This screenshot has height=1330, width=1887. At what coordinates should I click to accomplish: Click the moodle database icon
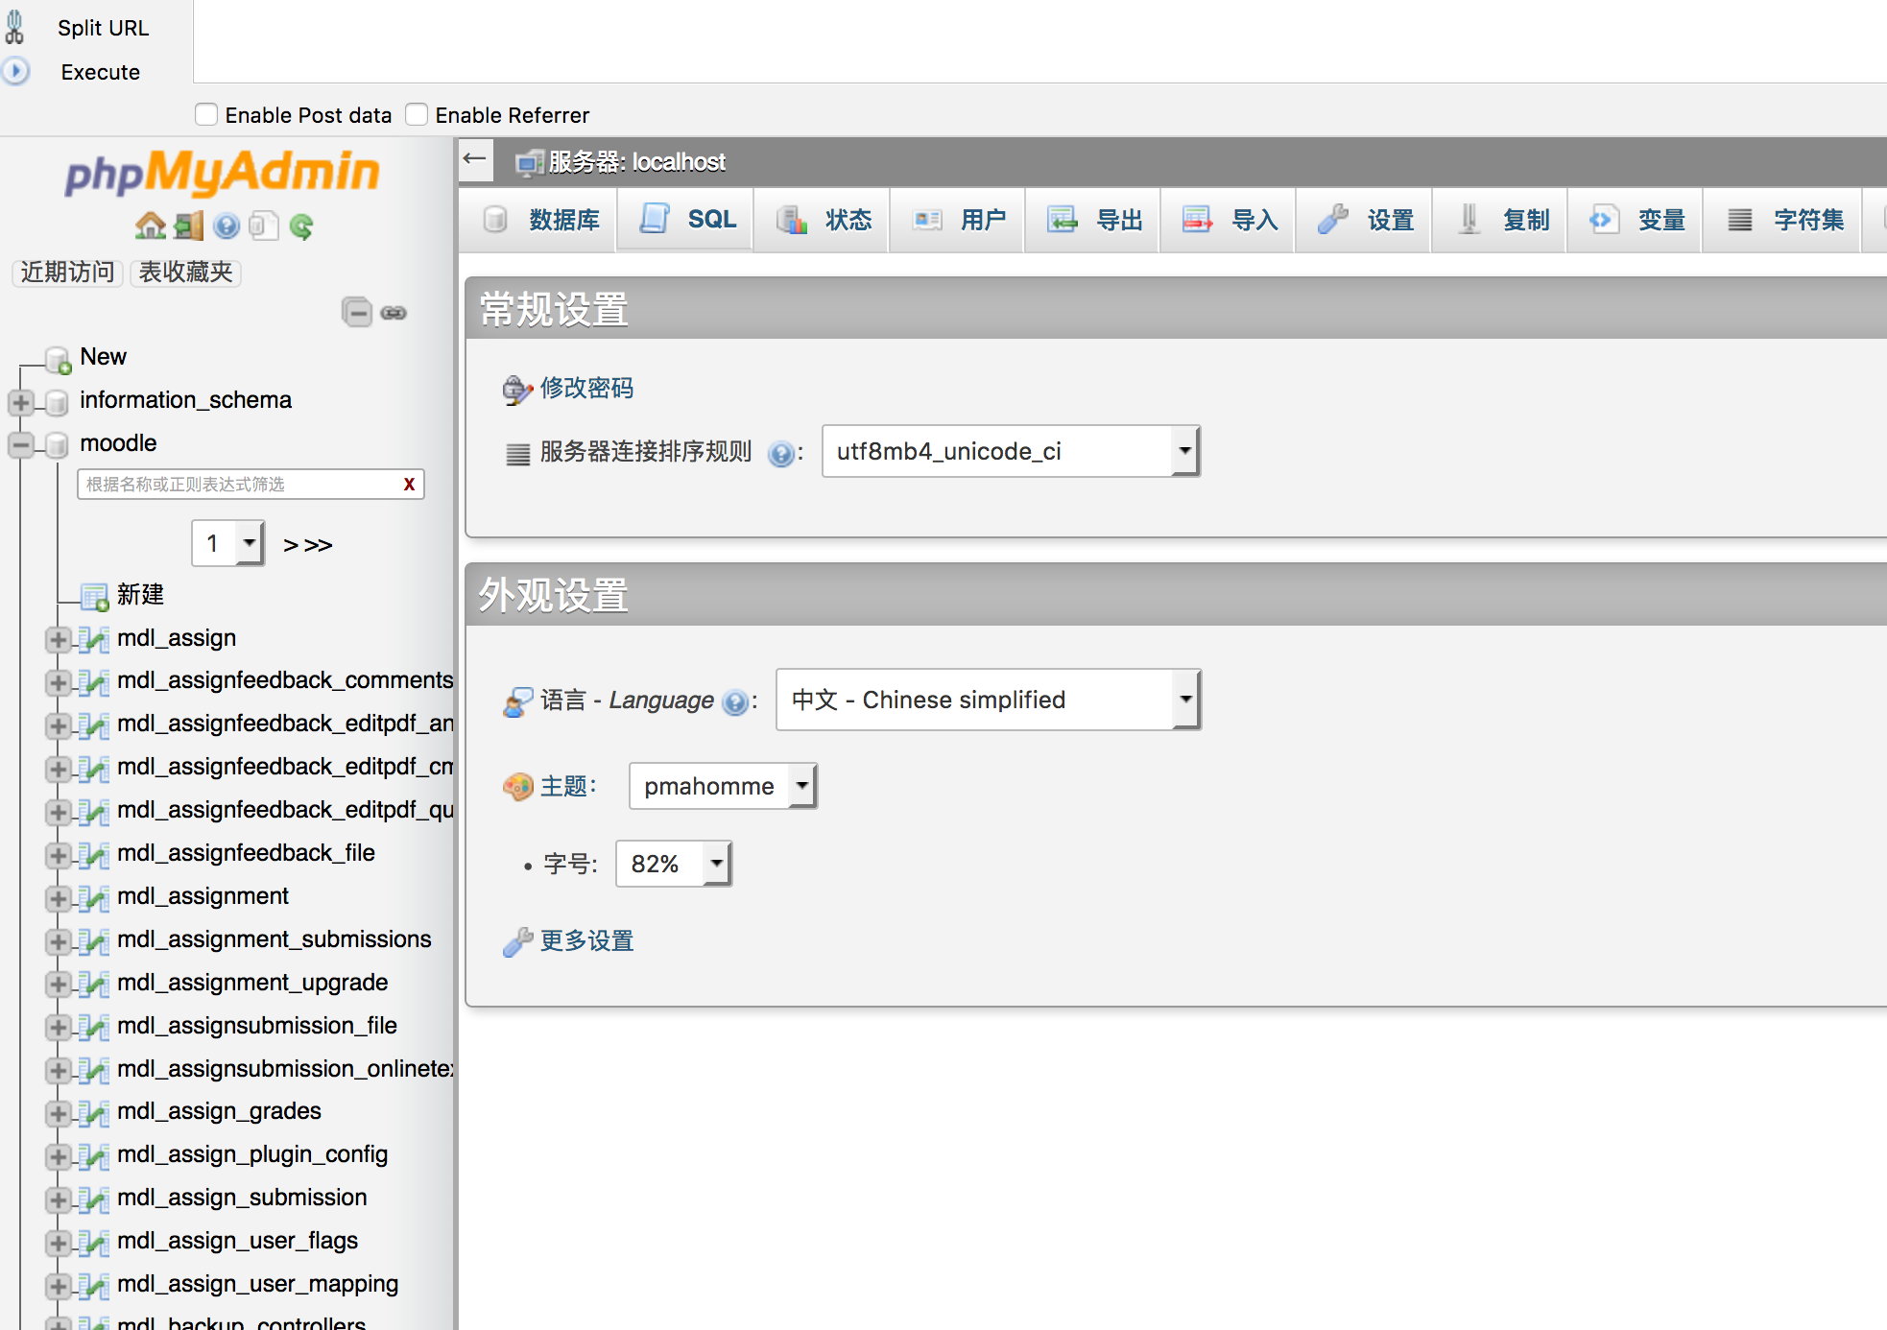pos(58,445)
